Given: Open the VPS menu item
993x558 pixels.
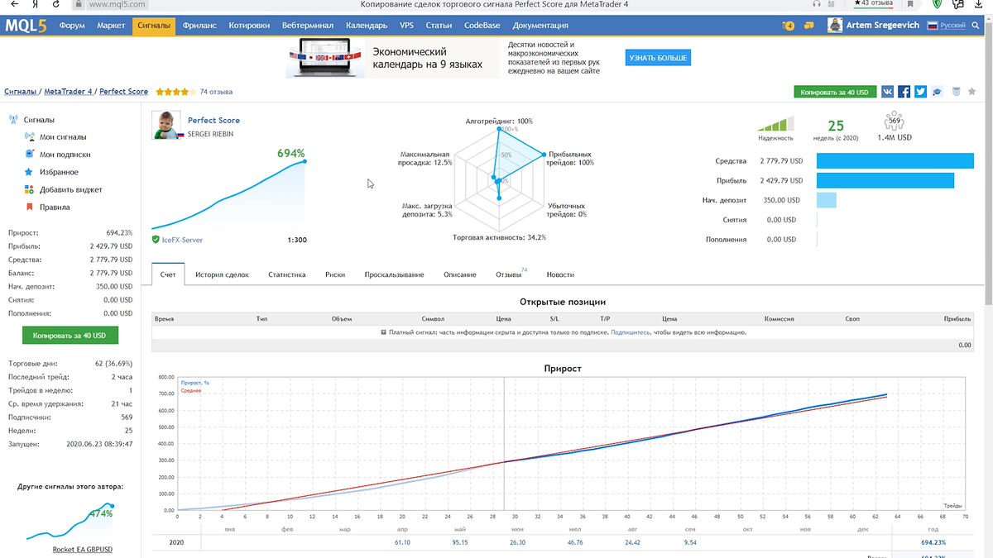Looking at the screenshot, I should coord(406,26).
